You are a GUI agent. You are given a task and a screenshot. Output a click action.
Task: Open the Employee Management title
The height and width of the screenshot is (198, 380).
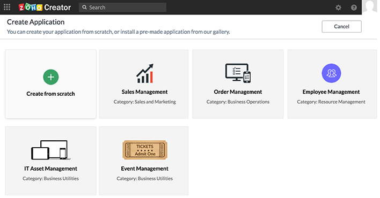point(331,92)
